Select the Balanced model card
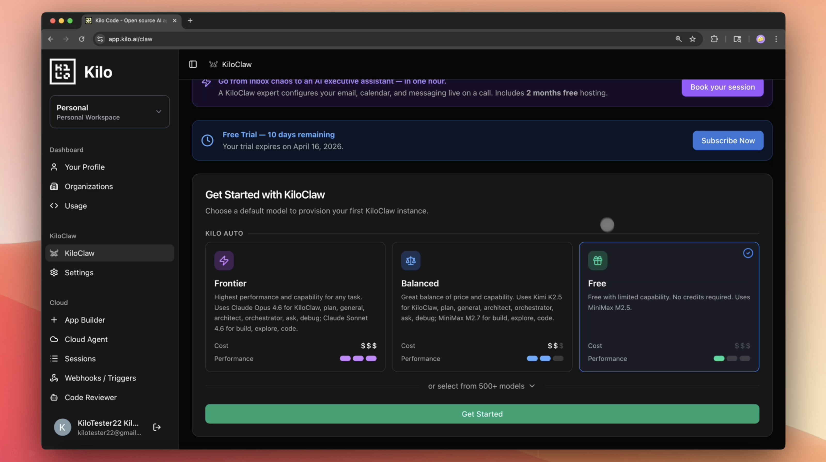 pos(482,307)
